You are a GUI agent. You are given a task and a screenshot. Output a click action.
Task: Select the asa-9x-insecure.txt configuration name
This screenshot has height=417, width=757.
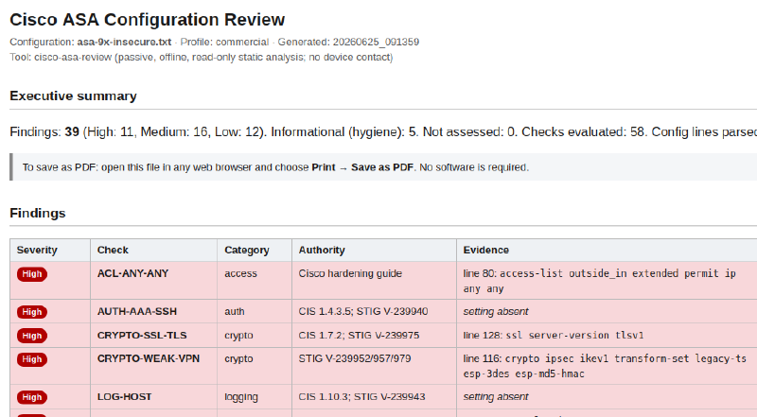click(124, 42)
